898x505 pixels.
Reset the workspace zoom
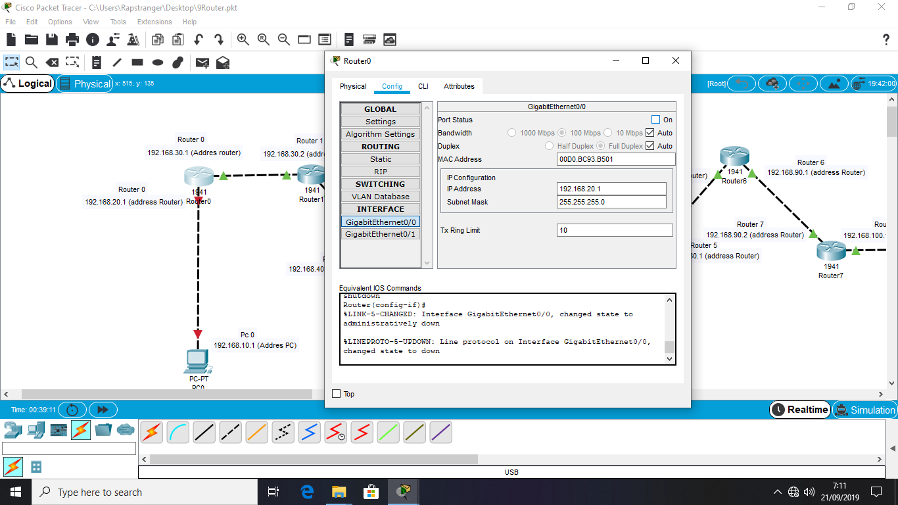(264, 39)
